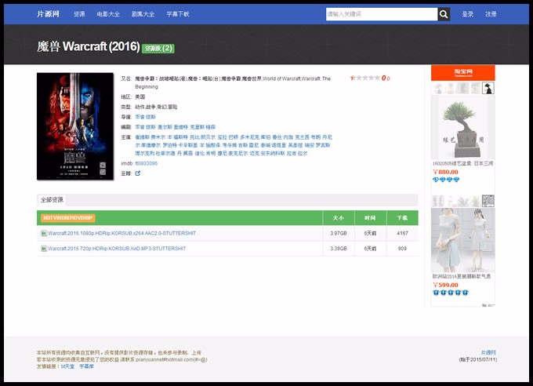The image size is (533, 386).
Task: Click cast member 吴彦祖
Action: pos(296,145)
